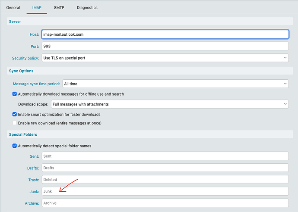This screenshot has height=212, width=298.
Task: Focus the Archive folder input field
Action: click(165, 203)
